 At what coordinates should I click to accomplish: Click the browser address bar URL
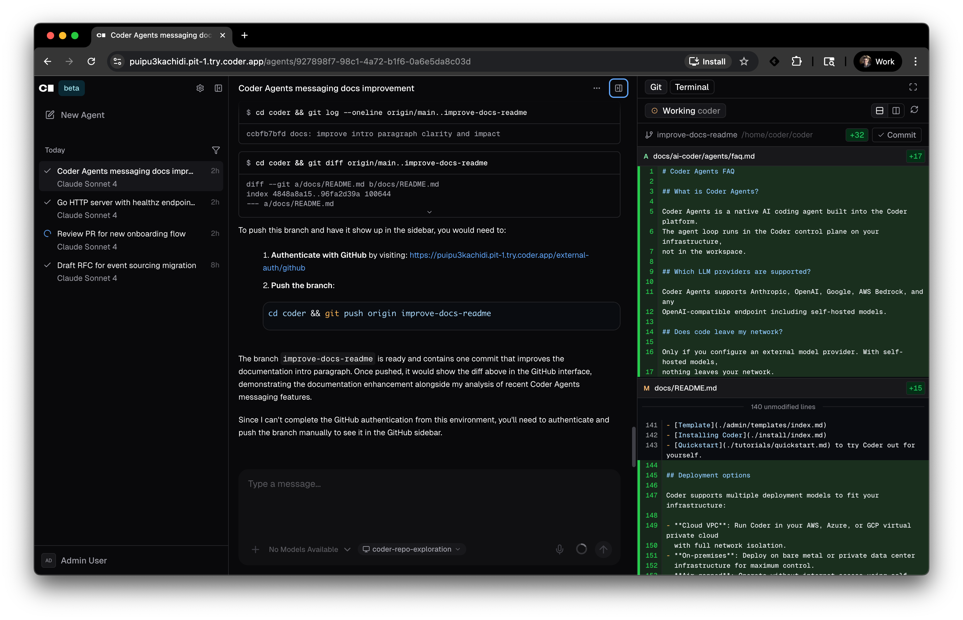[300, 62]
